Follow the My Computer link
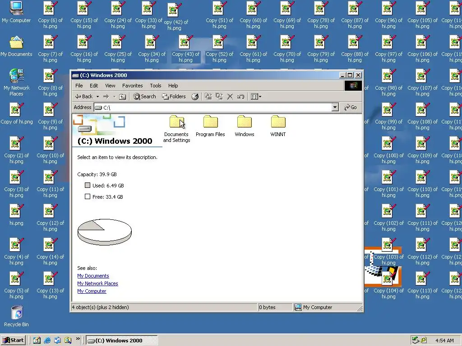This screenshot has width=462, height=346. click(92, 291)
